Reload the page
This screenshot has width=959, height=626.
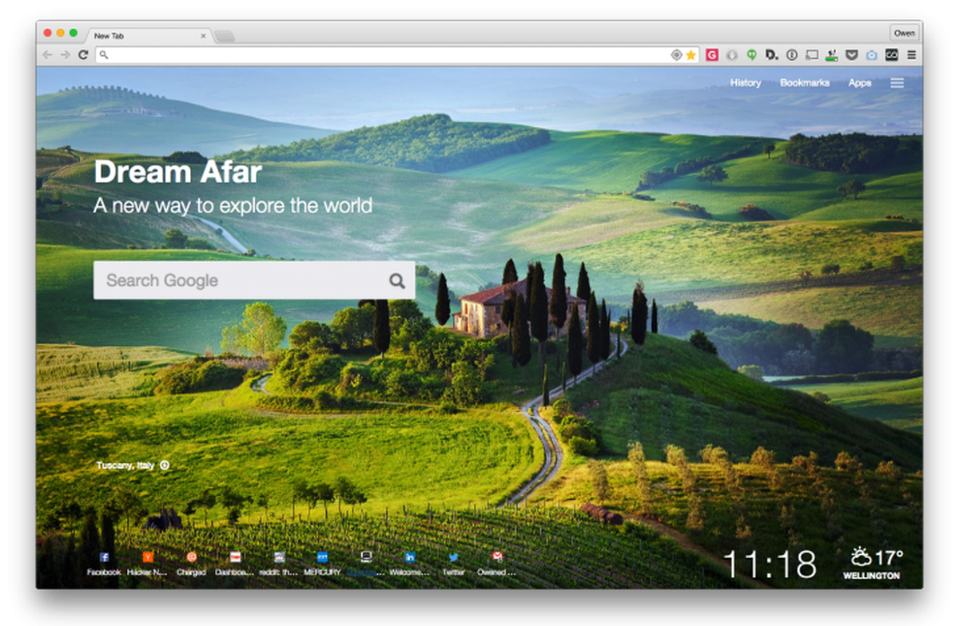pyautogui.click(x=83, y=55)
